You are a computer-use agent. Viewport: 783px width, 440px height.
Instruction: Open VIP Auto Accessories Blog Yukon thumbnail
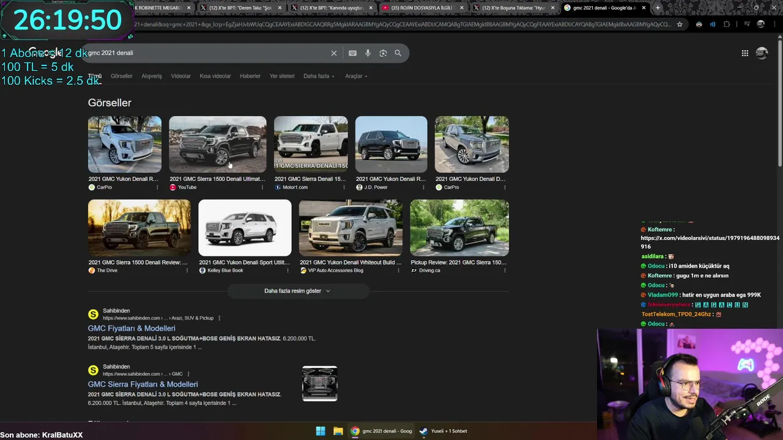tap(351, 227)
